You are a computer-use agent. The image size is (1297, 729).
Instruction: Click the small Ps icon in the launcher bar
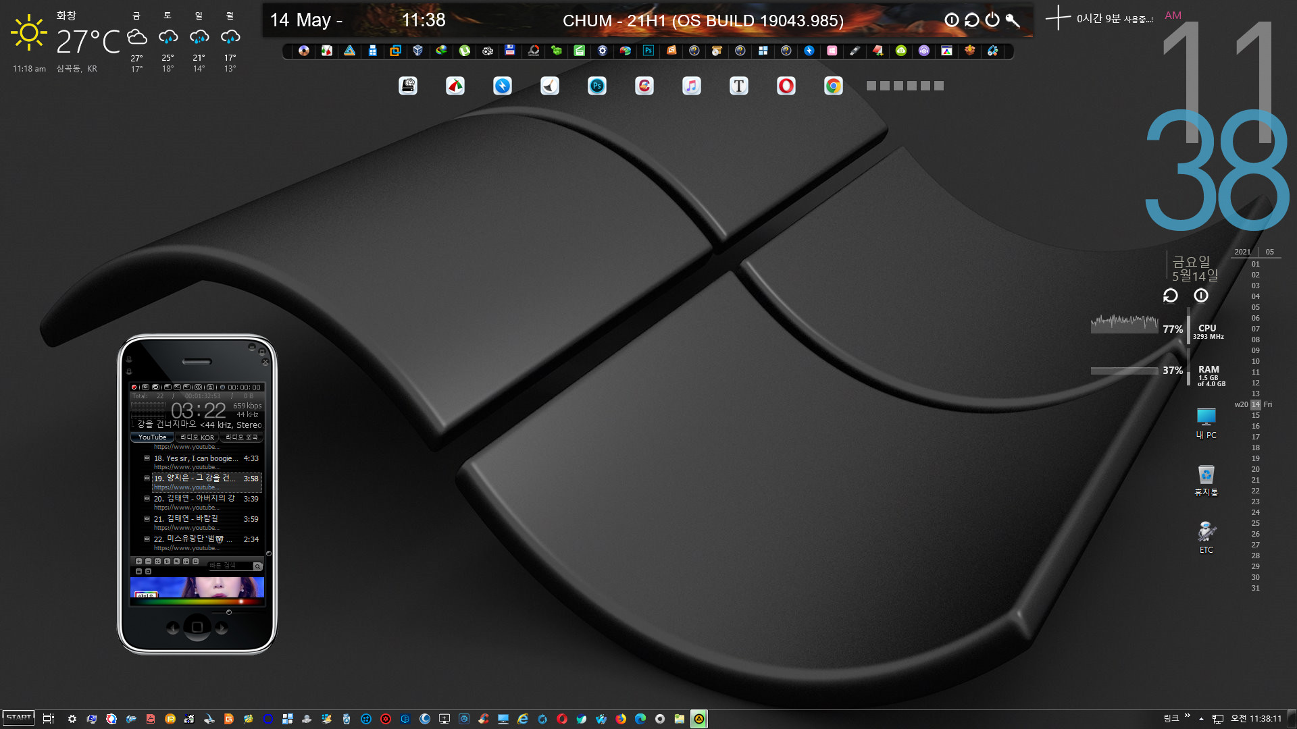pos(648,51)
